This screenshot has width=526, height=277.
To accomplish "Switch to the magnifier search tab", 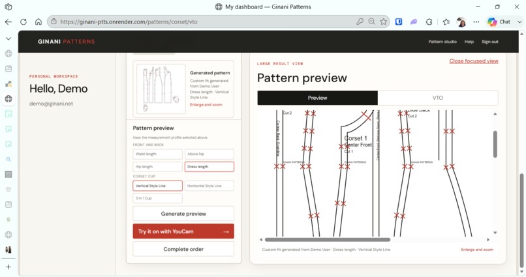I will tap(8, 160).
